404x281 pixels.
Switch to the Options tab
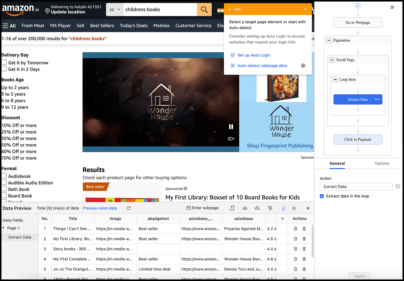tap(382, 163)
